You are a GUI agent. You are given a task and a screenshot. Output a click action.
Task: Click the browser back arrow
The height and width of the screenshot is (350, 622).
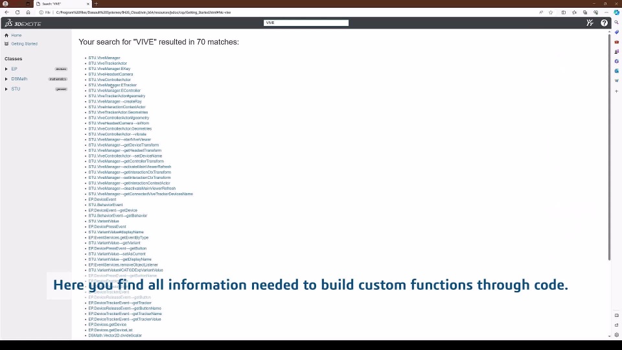(7, 12)
